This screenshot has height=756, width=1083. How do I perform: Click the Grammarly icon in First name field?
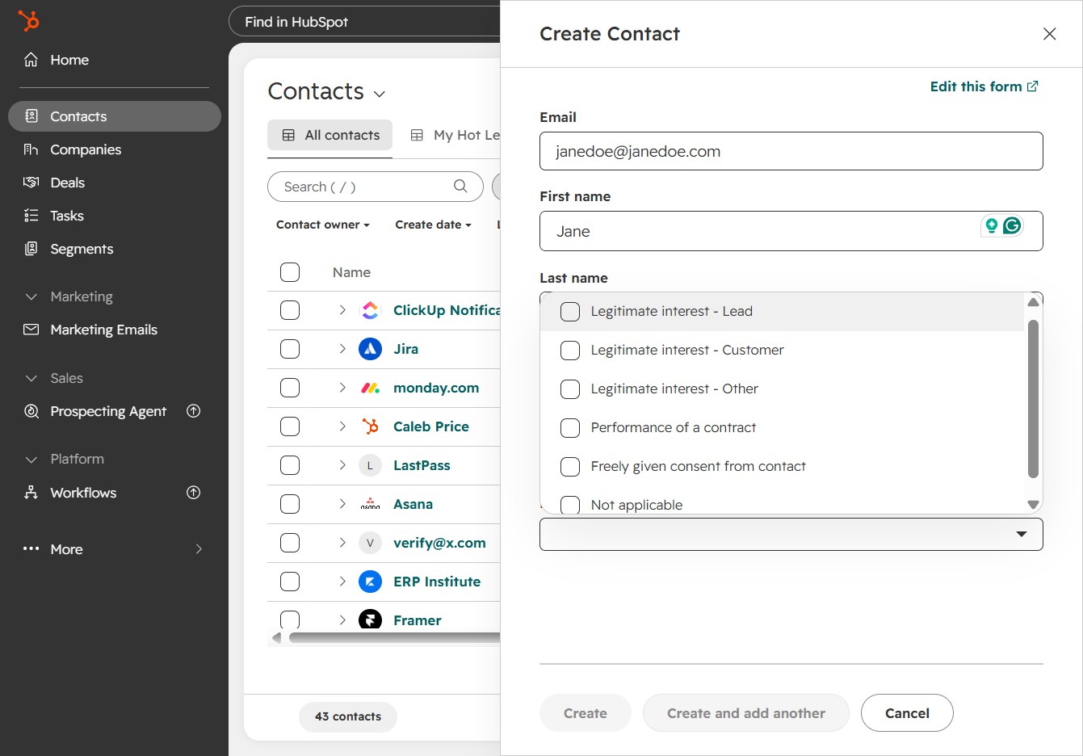point(1012,226)
